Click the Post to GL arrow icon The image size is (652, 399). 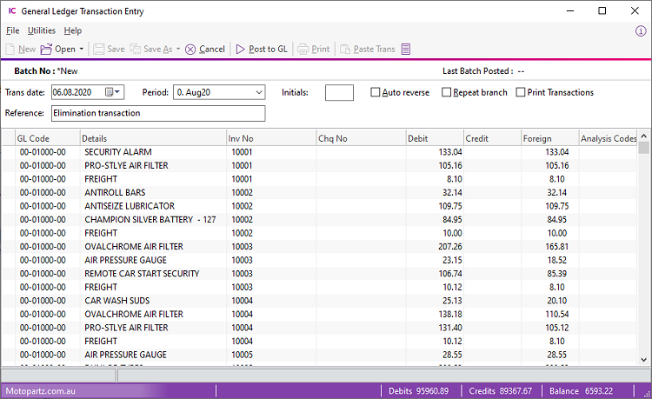[241, 50]
